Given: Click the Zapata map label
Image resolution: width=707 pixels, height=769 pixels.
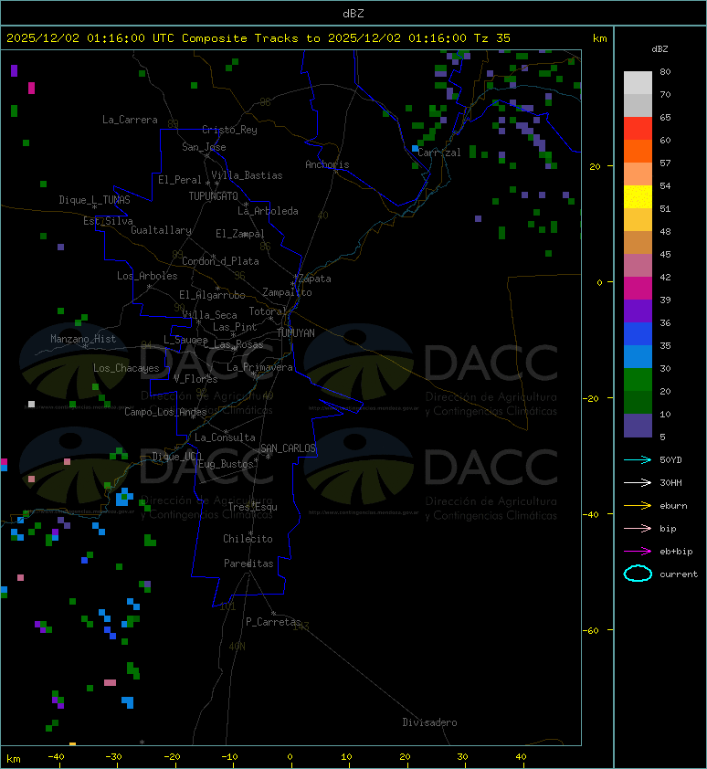Looking at the screenshot, I should [315, 279].
